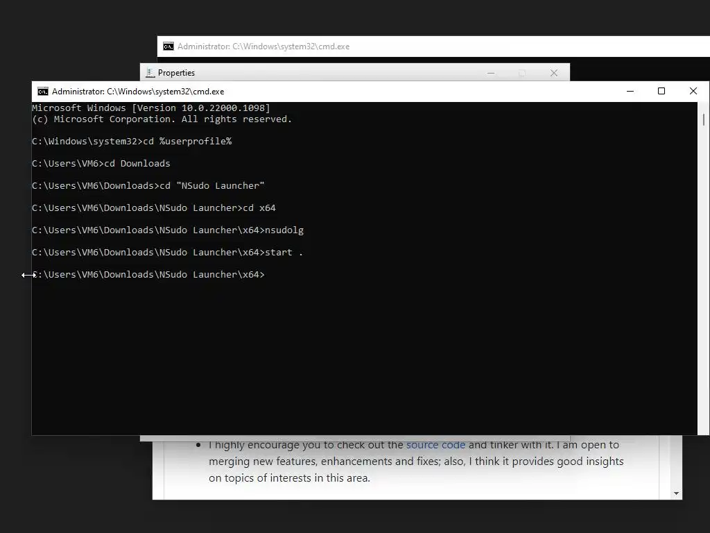The width and height of the screenshot is (710, 533).
Task: Open the source code link
Action: tap(435, 445)
